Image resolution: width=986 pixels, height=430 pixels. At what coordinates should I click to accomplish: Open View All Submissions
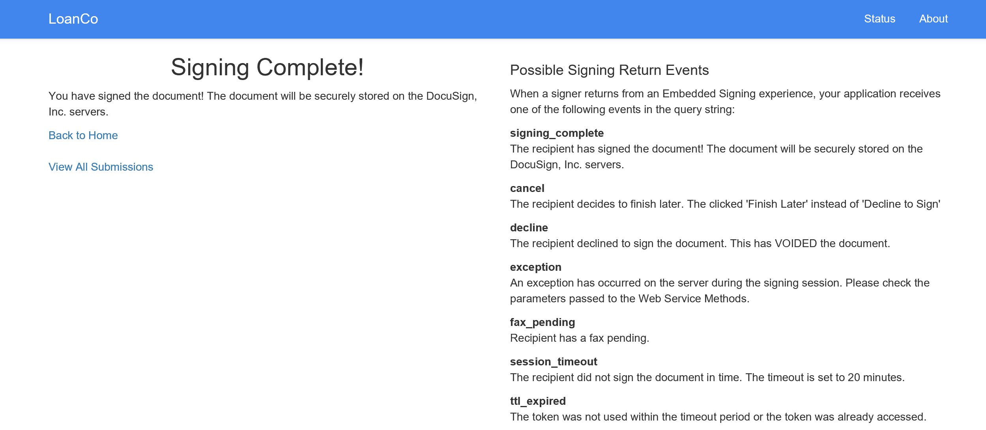101,167
